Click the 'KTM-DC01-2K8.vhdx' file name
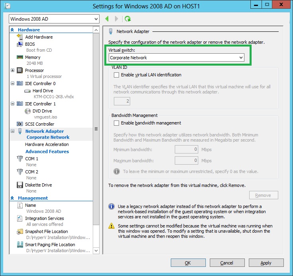 54,97
